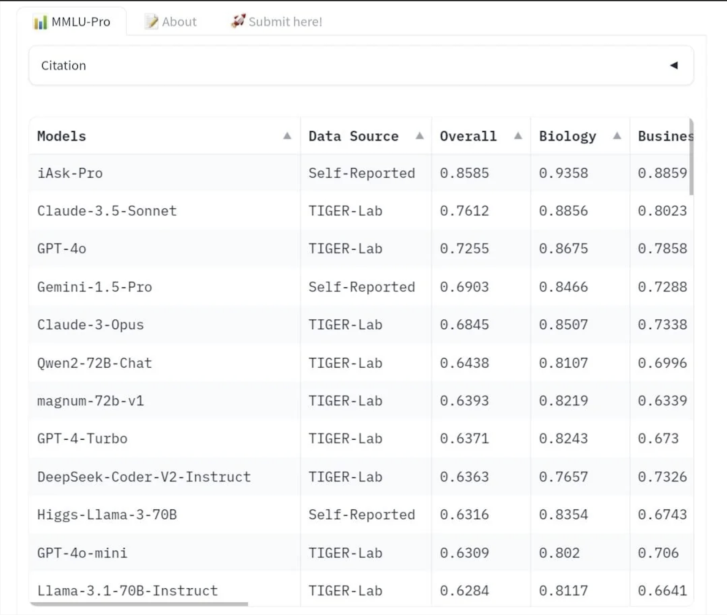Click DeepSeek-Coder-V2-Instruct model cell

click(144, 477)
